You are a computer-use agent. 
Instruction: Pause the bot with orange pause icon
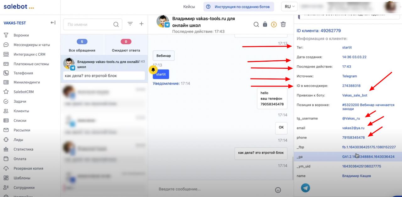click(274, 24)
